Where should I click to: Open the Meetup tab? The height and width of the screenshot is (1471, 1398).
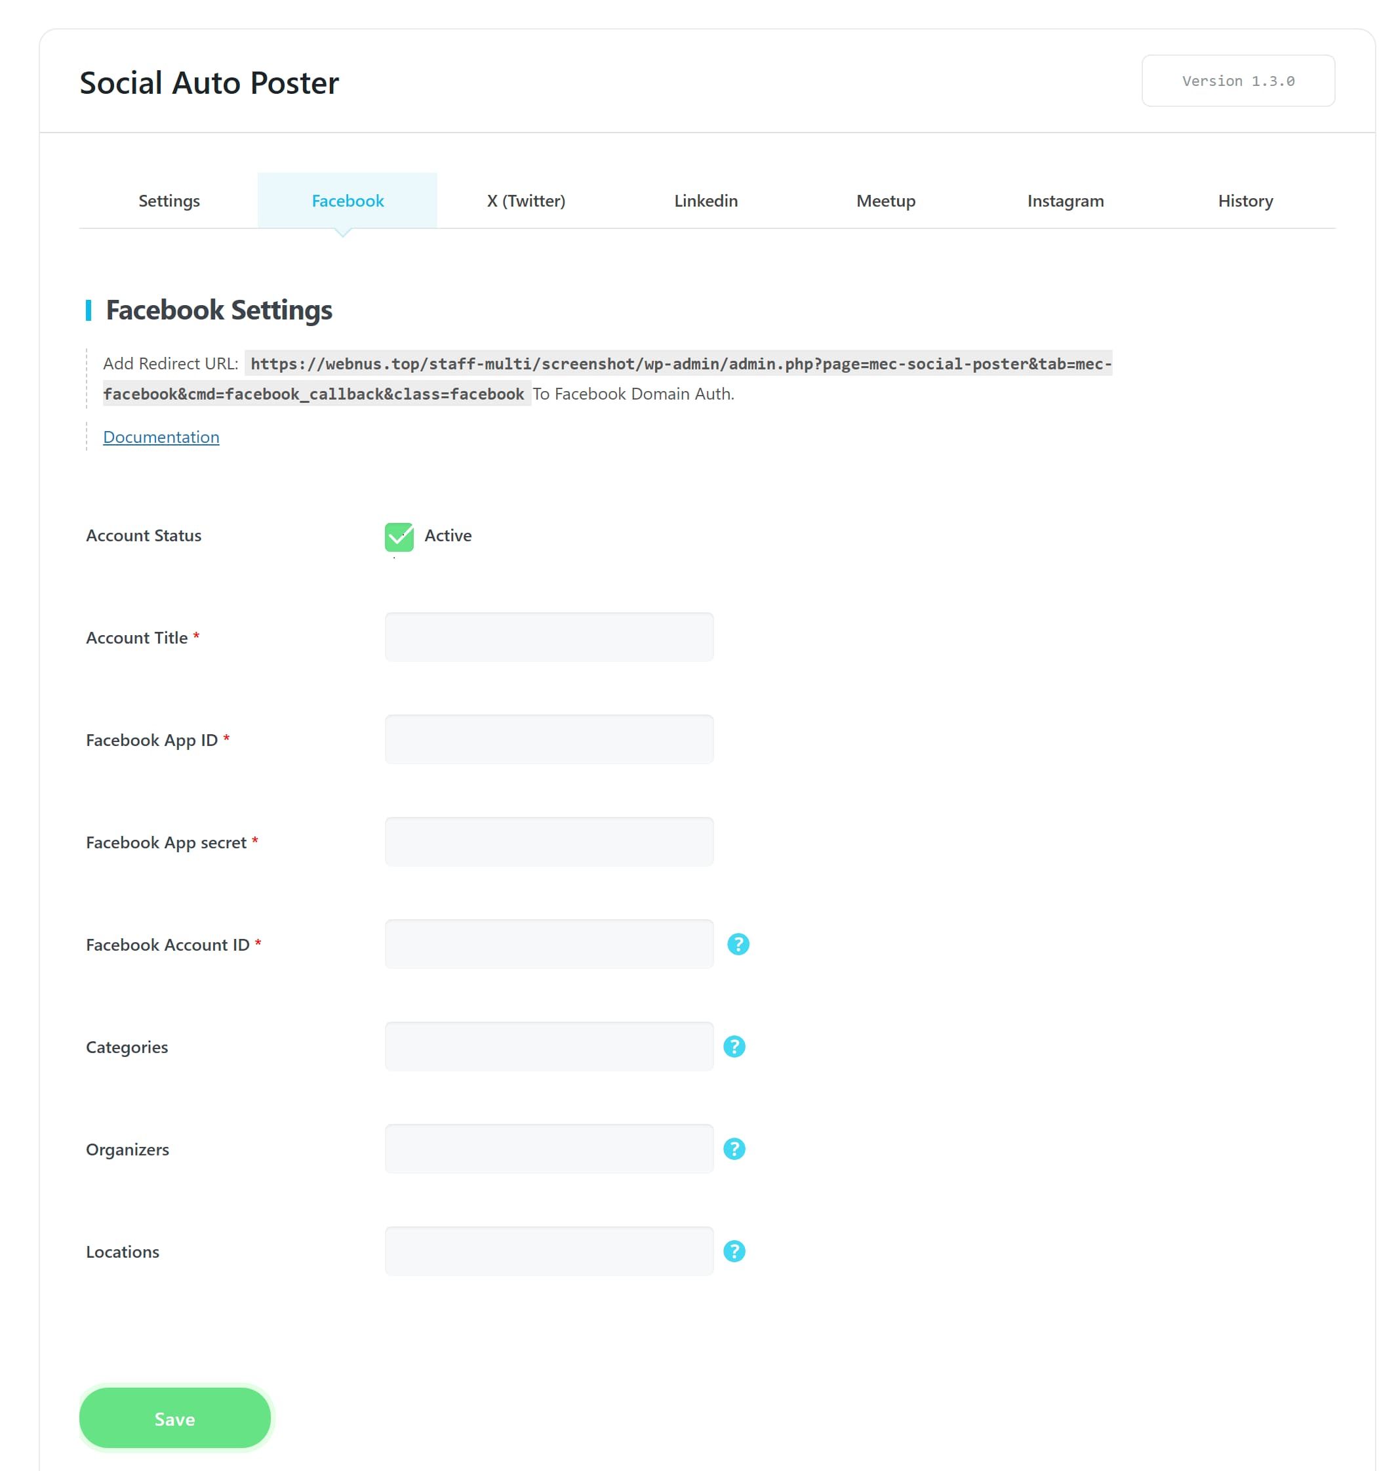click(x=885, y=201)
